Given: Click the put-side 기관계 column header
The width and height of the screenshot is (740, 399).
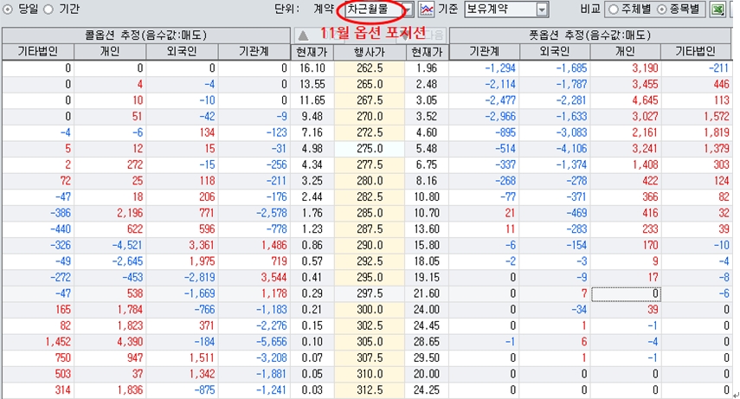Looking at the screenshot, I should [x=486, y=52].
